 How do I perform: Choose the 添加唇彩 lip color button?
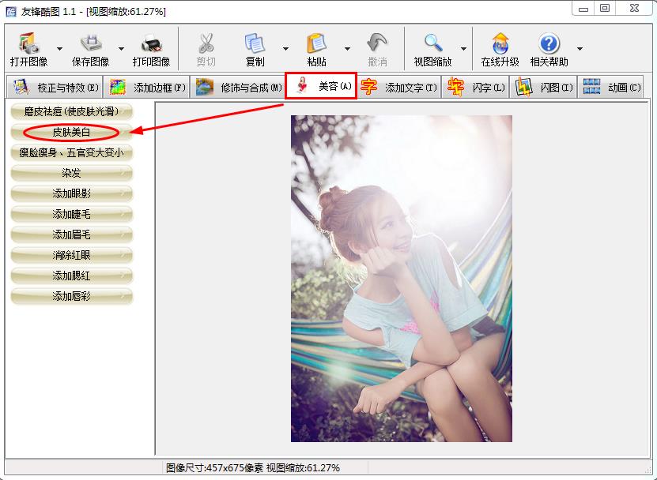[71, 296]
